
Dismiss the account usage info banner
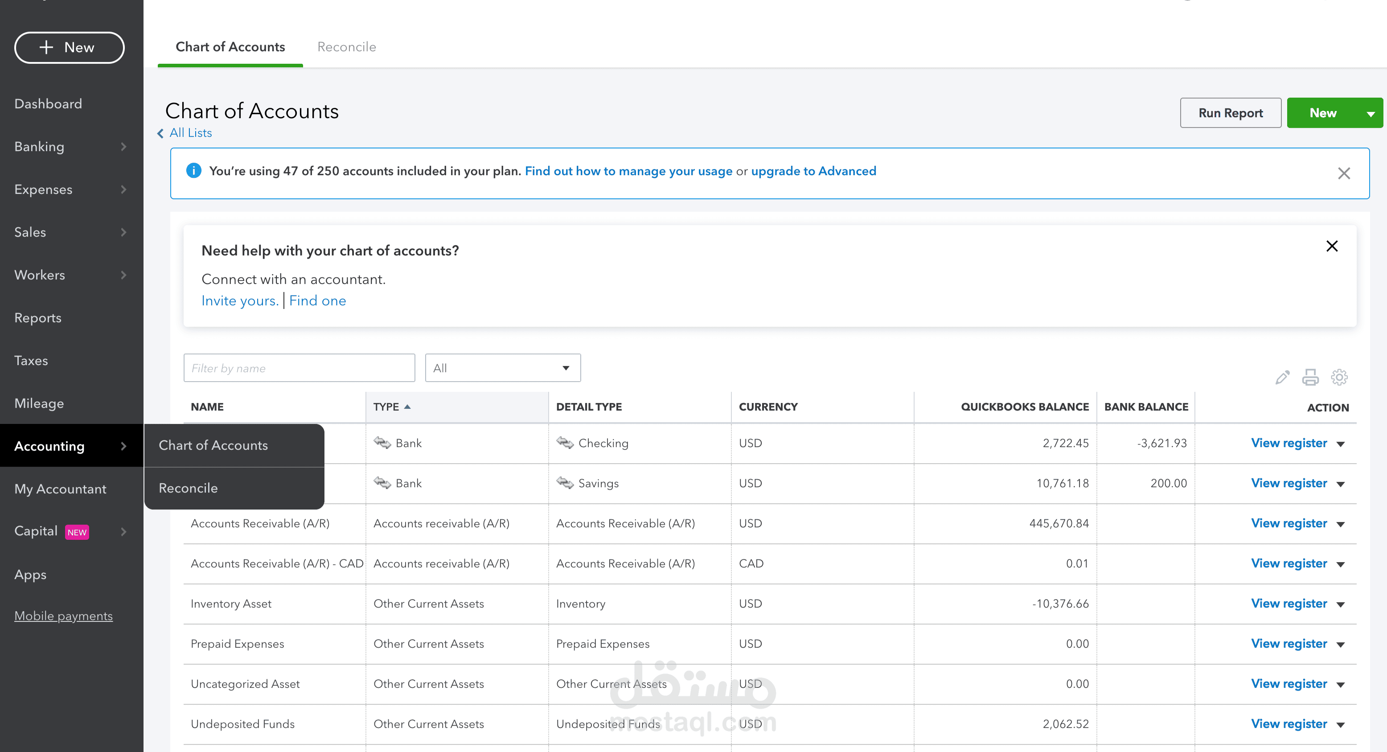(1344, 173)
